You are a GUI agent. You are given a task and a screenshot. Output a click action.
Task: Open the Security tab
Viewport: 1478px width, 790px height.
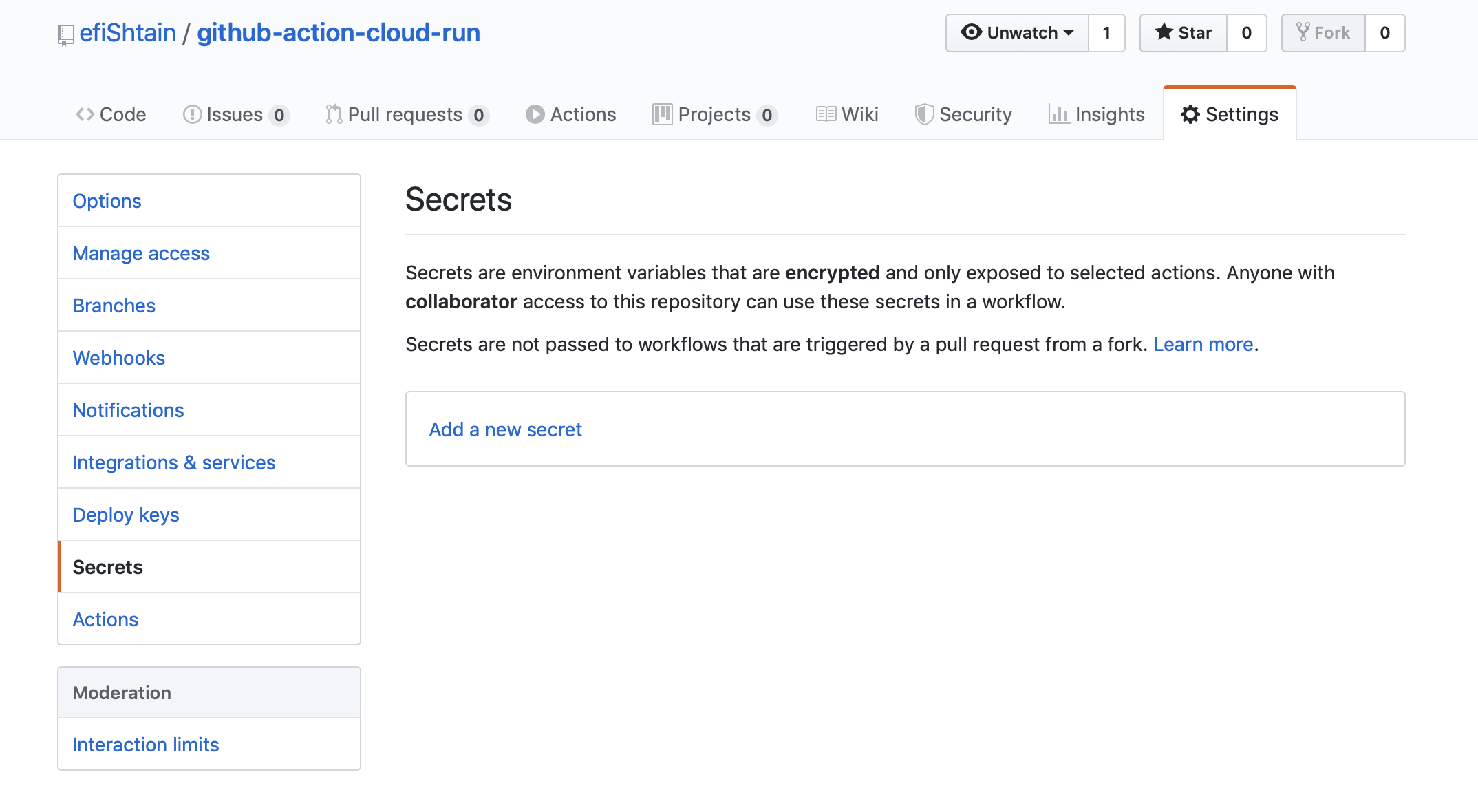[x=963, y=114]
